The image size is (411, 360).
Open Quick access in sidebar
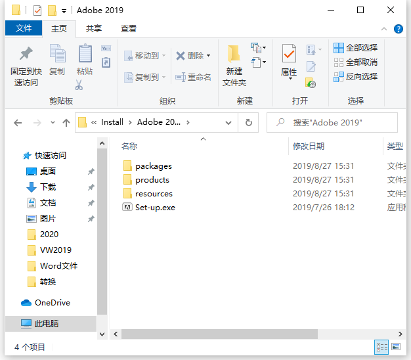pos(44,156)
